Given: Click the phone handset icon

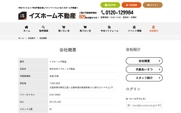Looking at the screenshot, I should point(103,12).
